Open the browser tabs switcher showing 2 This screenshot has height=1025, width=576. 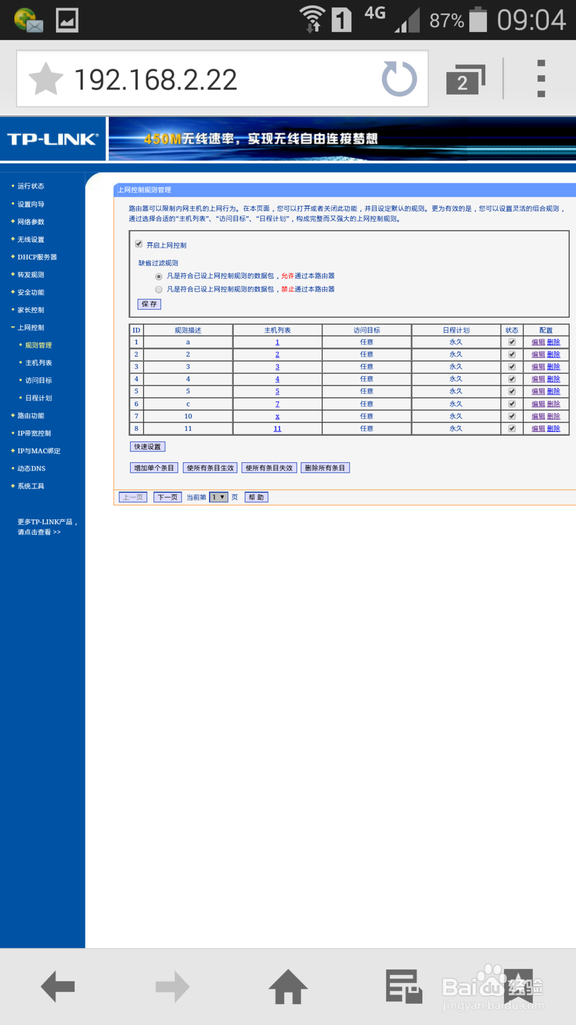[465, 80]
